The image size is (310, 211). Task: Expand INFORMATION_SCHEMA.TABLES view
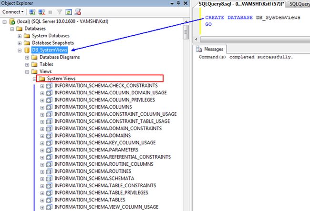(x=42, y=201)
